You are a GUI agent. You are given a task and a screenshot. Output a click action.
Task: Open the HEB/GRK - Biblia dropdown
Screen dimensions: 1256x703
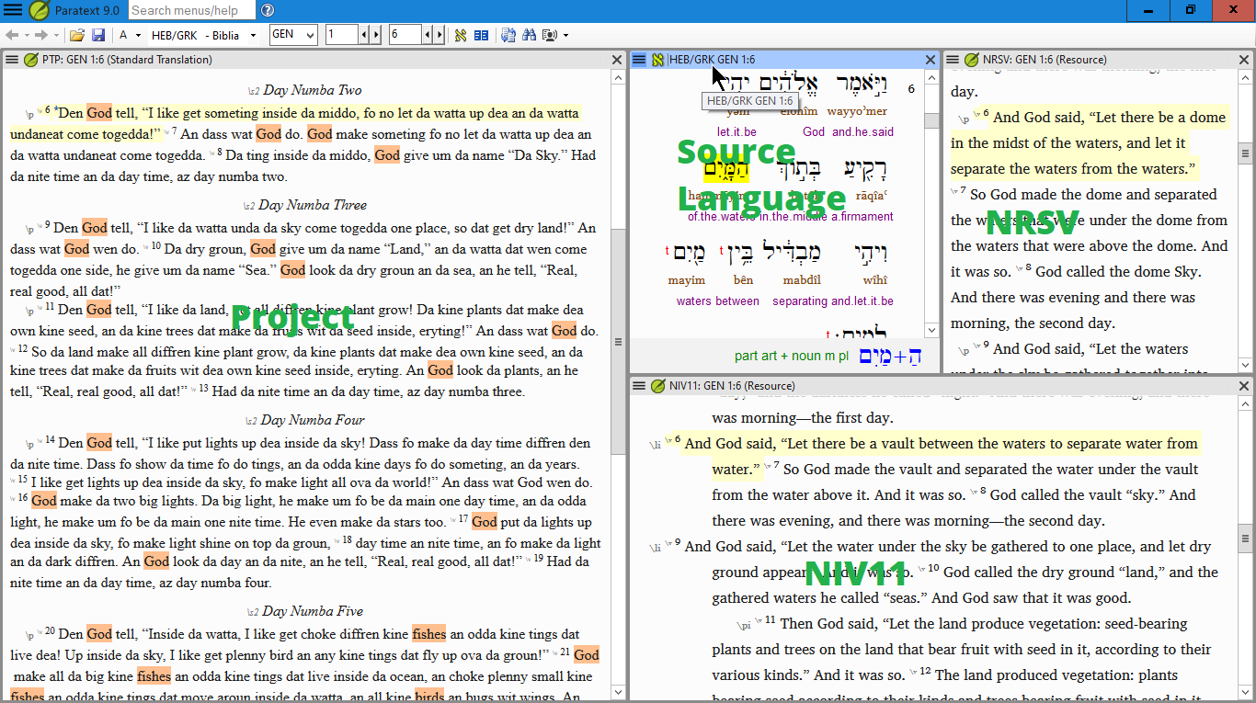pyautogui.click(x=204, y=35)
